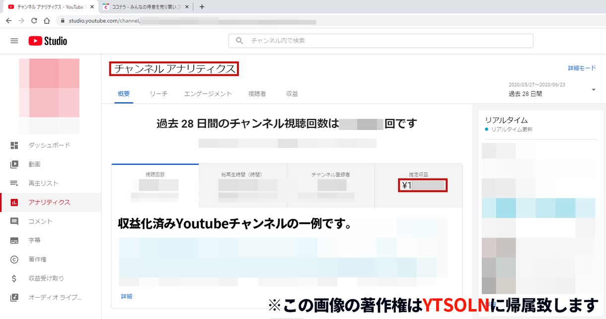Click the 2020/05/27～2020/06/23 date text

(537, 84)
